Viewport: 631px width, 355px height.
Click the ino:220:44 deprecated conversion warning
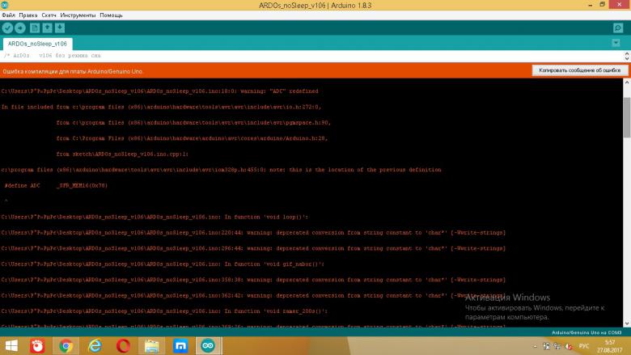tap(253, 233)
